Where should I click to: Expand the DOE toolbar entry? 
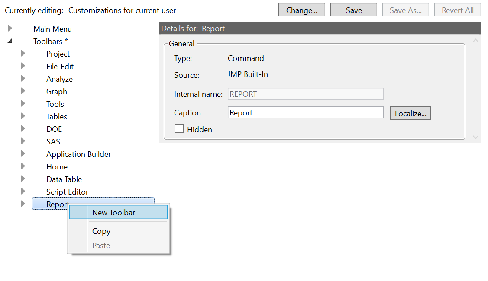click(23, 129)
